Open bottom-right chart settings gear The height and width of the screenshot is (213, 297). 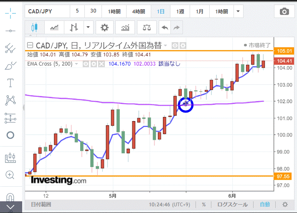(x=285, y=205)
